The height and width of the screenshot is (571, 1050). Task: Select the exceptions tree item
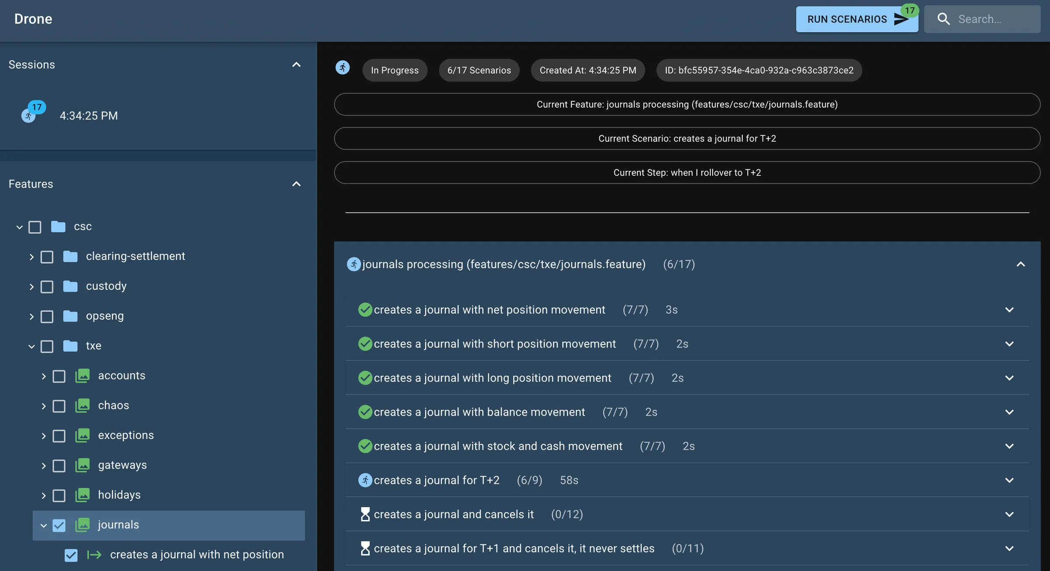(x=126, y=435)
